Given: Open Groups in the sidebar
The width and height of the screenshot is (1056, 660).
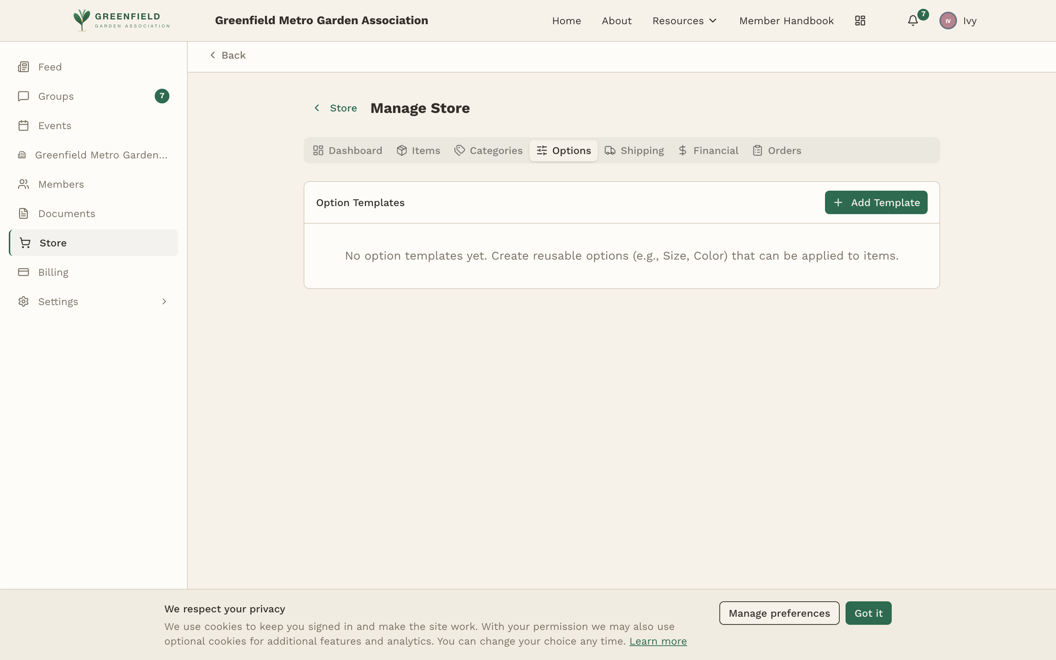Looking at the screenshot, I should point(93,96).
